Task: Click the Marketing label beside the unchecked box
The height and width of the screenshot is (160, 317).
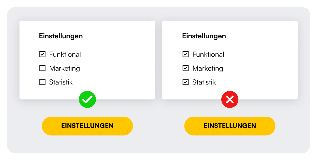Action: click(x=65, y=68)
